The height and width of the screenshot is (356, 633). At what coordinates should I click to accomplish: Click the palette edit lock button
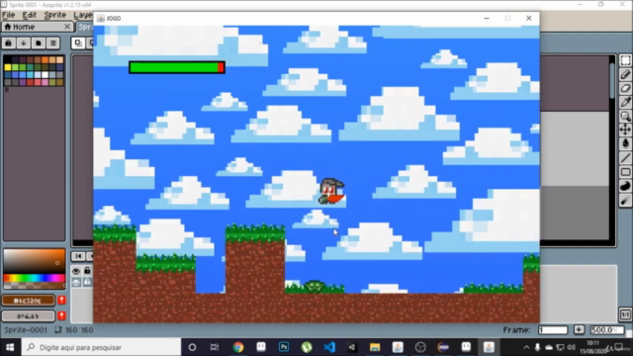point(9,44)
